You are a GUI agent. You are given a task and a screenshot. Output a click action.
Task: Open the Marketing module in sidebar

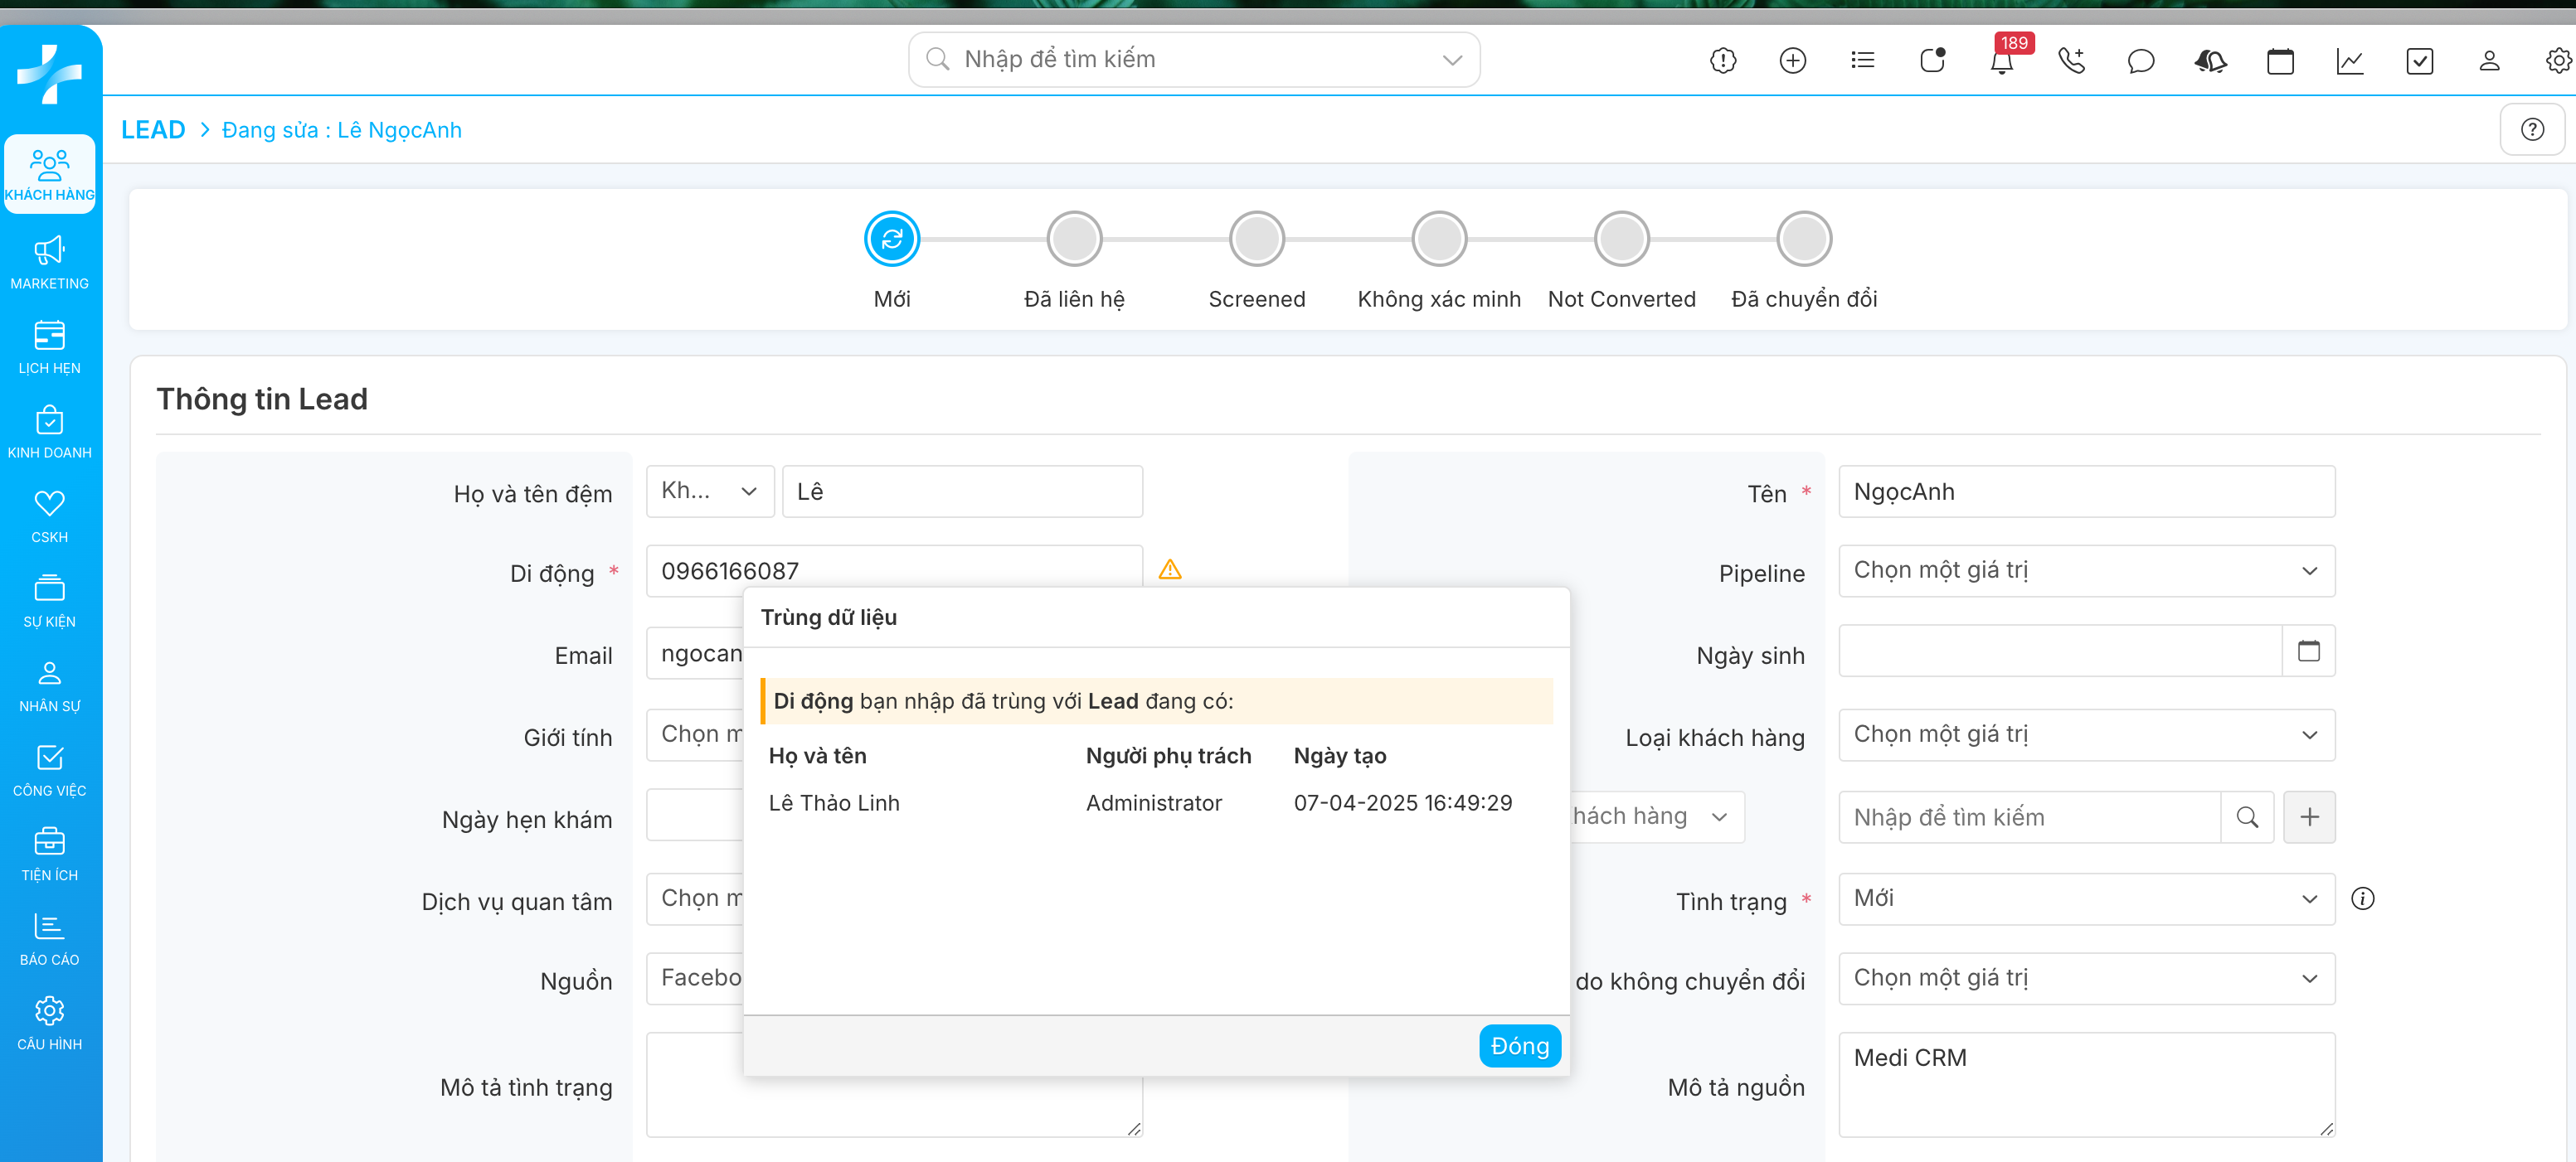coord(49,262)
